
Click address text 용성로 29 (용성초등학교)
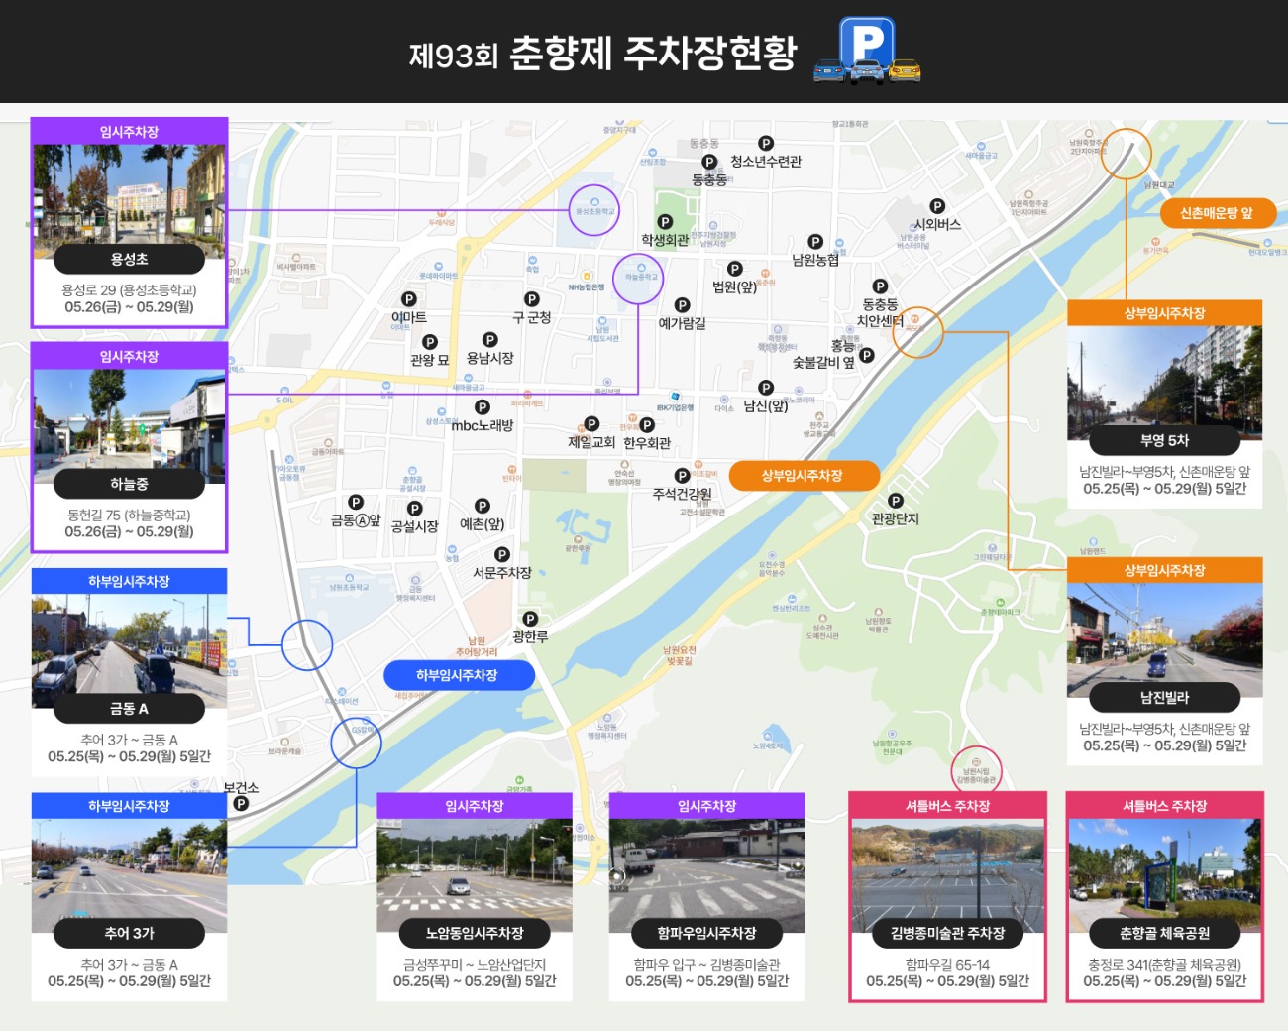click(130, 290)
